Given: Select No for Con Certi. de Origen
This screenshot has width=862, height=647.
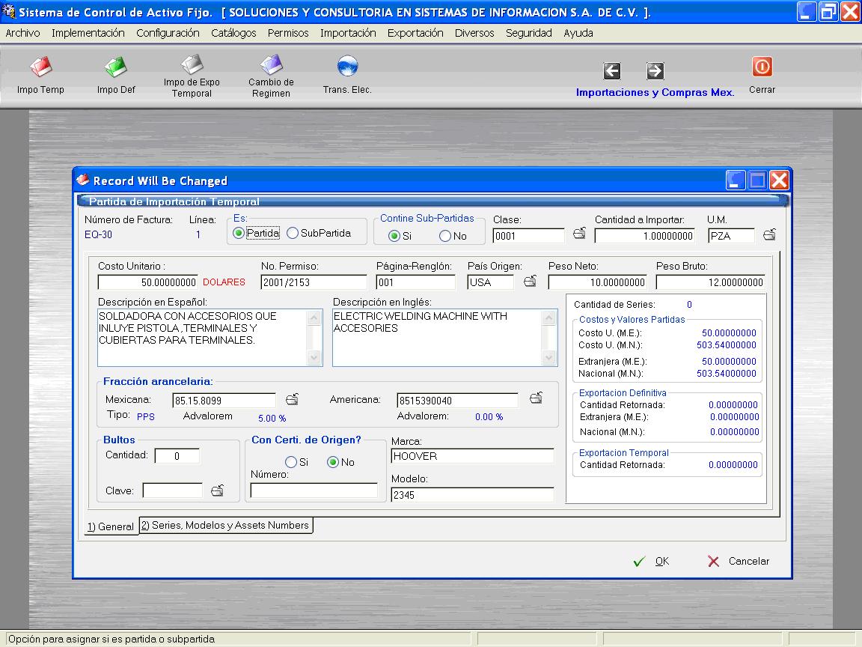Looking at the screenshot, I should [332, 462].
